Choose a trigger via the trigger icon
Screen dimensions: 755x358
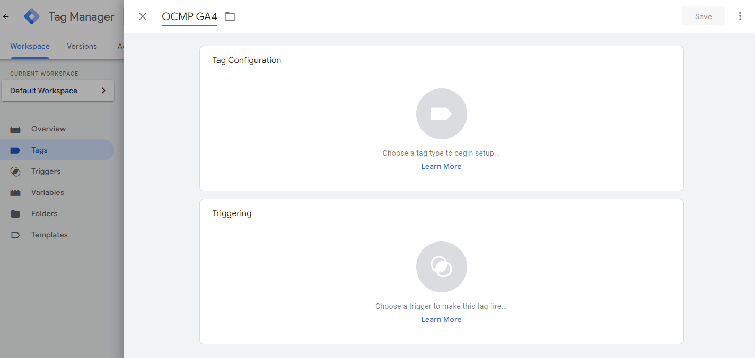point(442,267)
